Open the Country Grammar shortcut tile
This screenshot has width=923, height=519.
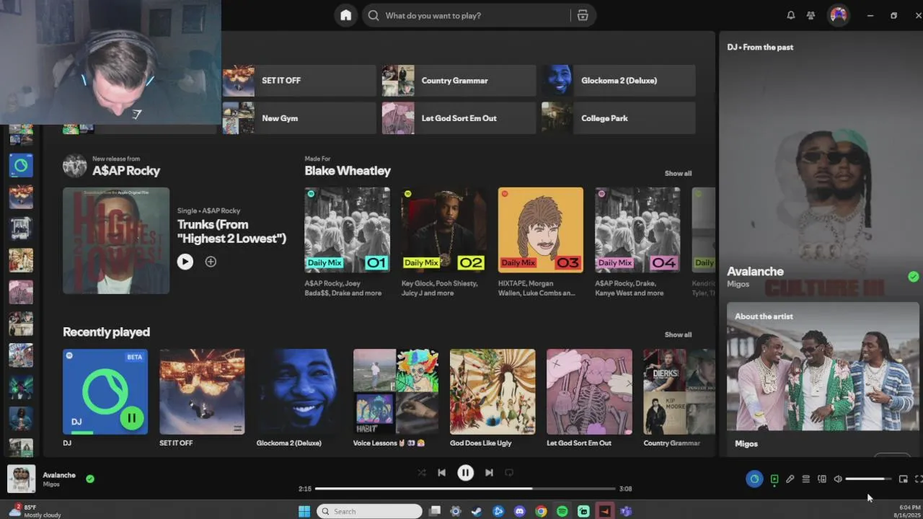click(x=459, y=81)
